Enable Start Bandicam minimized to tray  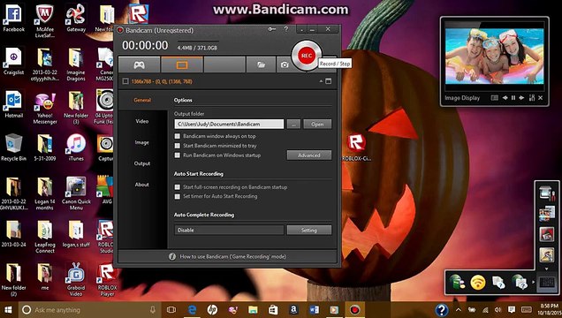pyautogui.click(x=177, y=146)
